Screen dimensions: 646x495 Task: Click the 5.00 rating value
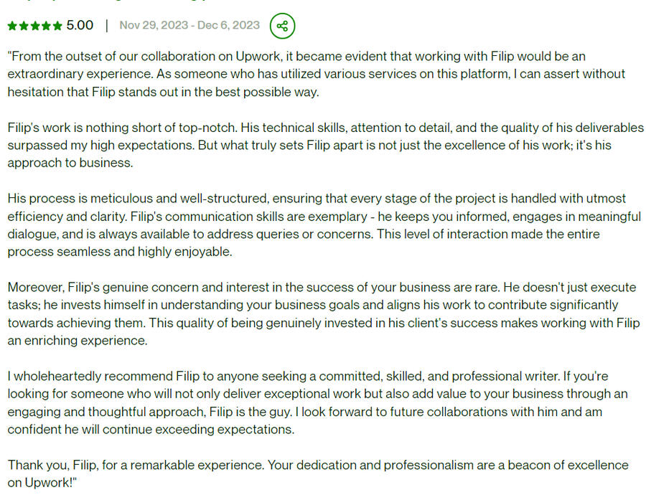click(80, 25)
